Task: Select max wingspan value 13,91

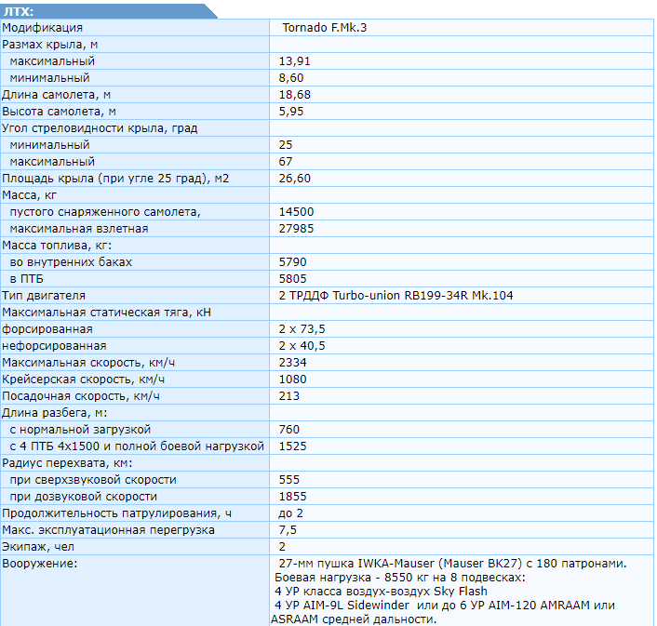Action: pos(295,61)
